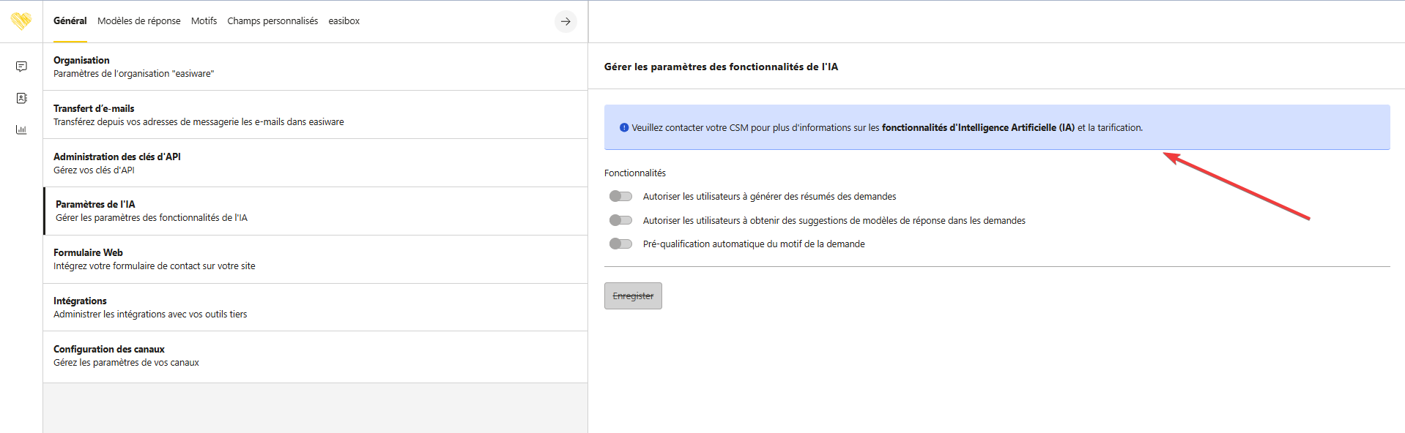
Task: Toggle the response template suggestions switch
Action: click(x=620, y=220)
